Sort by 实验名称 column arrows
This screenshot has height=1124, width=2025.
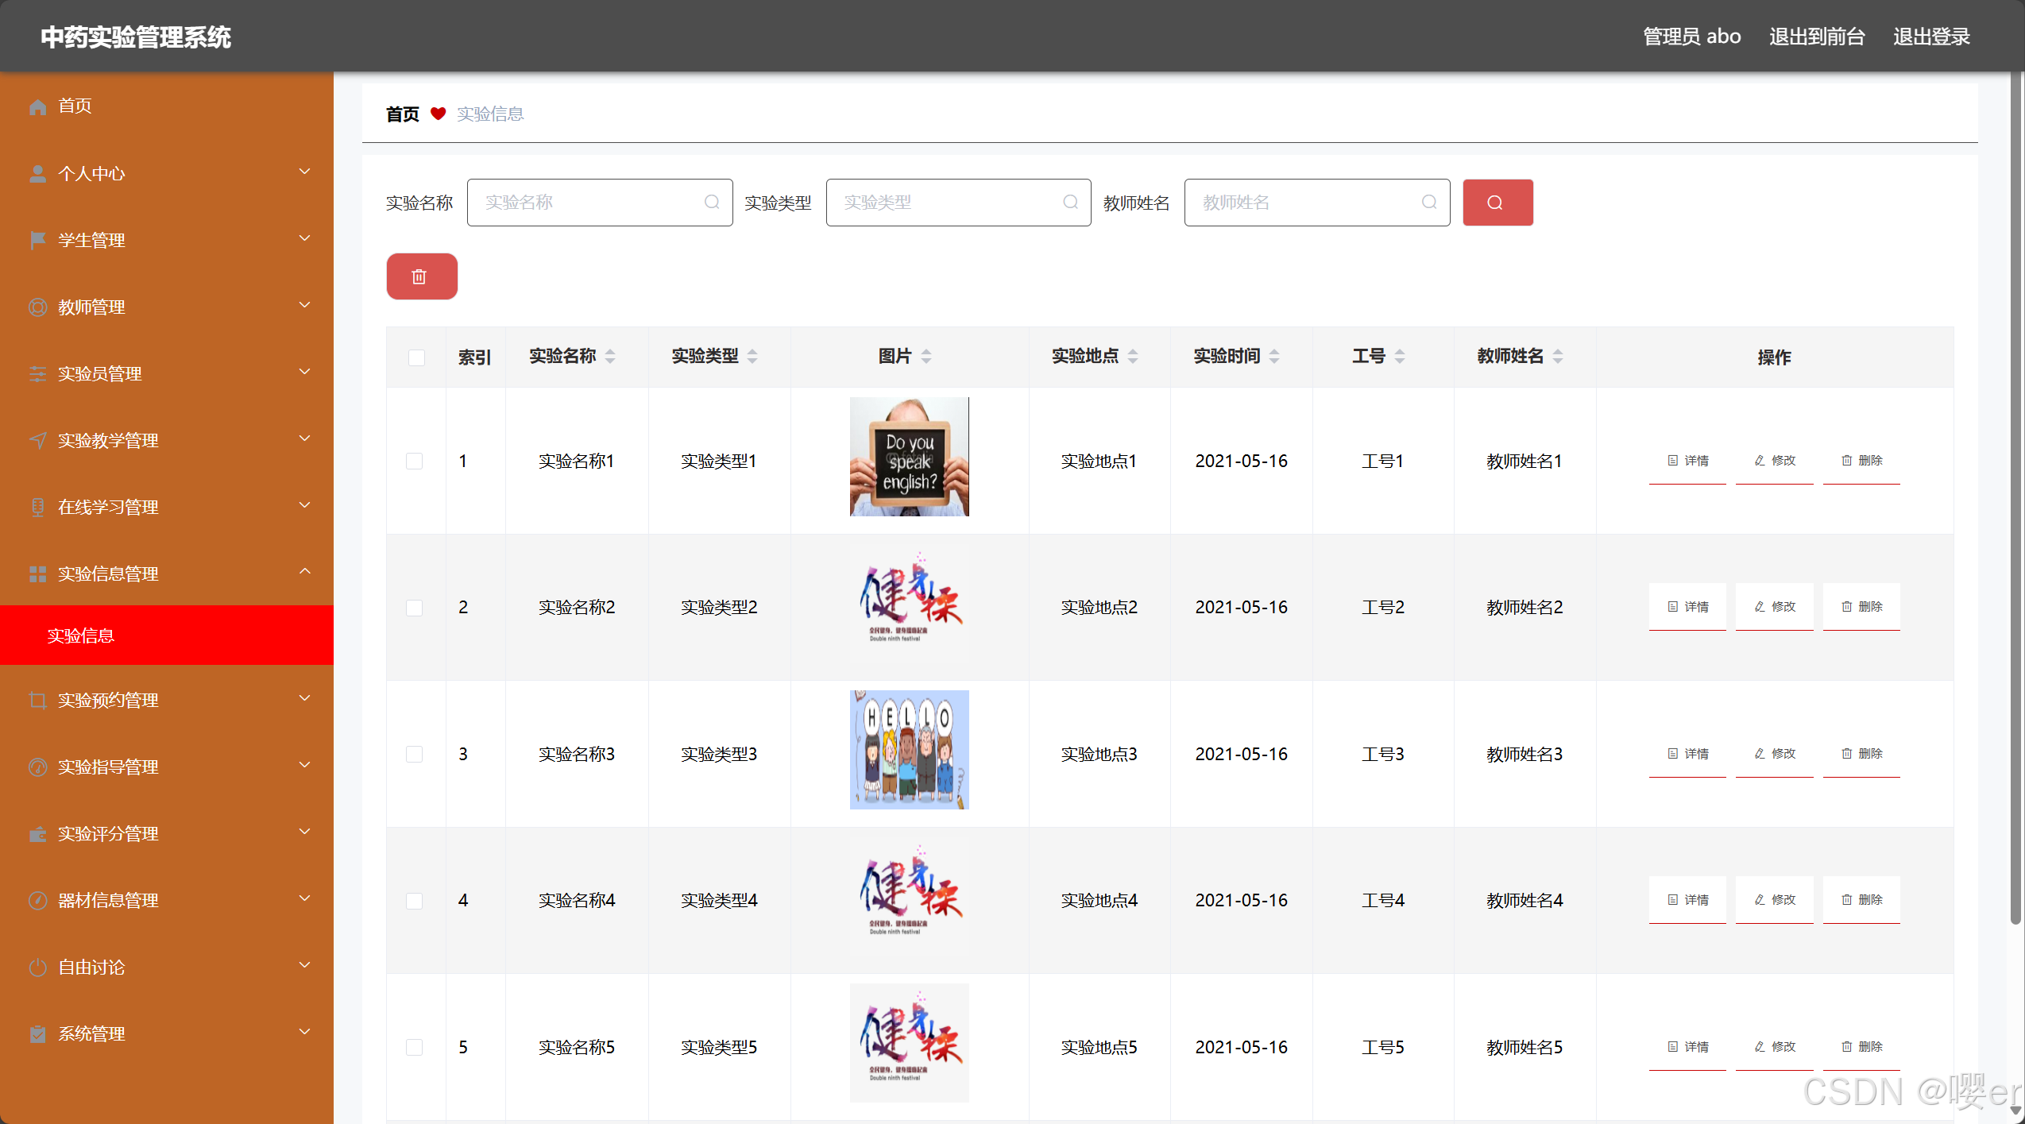point(610,357)
